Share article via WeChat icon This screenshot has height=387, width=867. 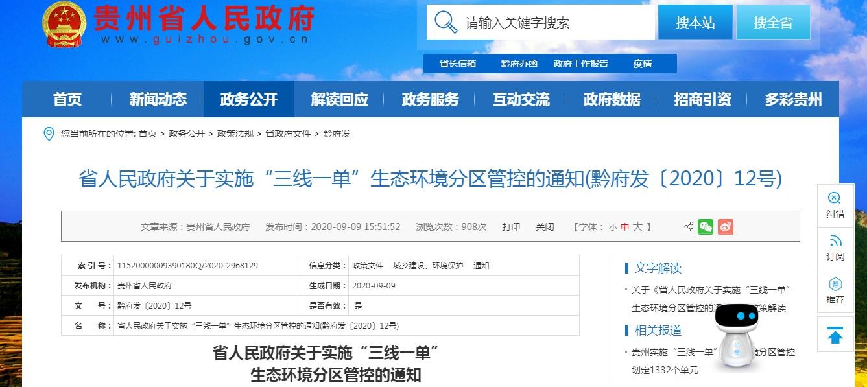[x=706, y=227]
